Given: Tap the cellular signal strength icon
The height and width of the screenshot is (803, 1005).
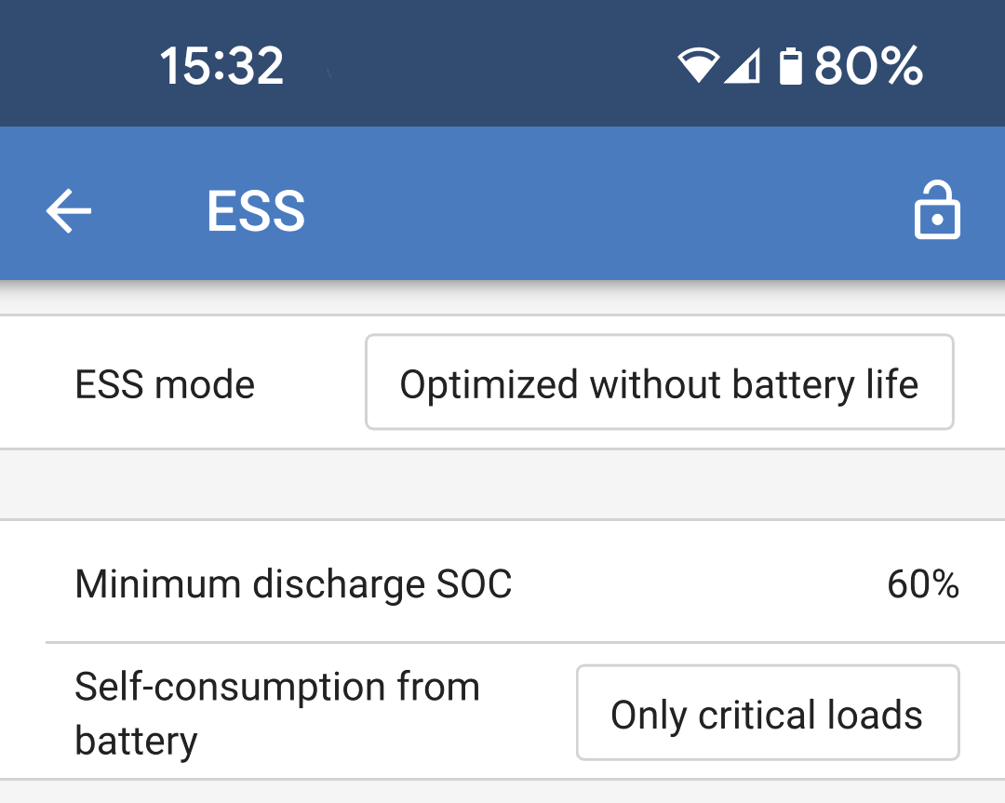Looking at the screenshot, I should [743, 67].
